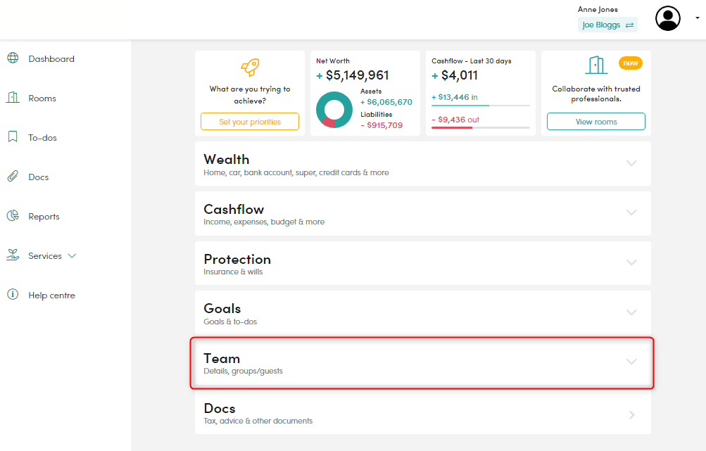The width and height of the screenshot is (706, 451).
Task: Expand the Services submenu chevron
Action: coord(72,255)
